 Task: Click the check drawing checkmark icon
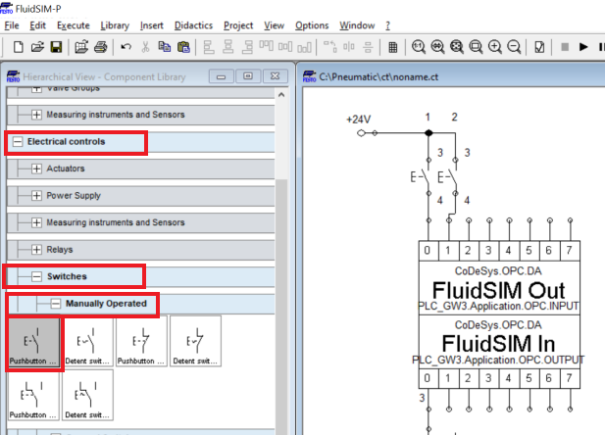pos(540,47)
